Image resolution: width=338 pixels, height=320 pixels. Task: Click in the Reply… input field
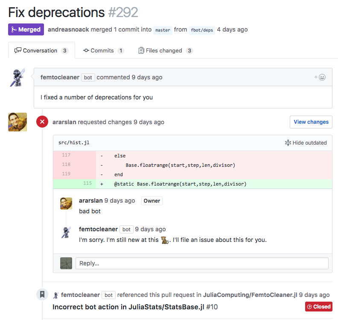pos(202,263)
